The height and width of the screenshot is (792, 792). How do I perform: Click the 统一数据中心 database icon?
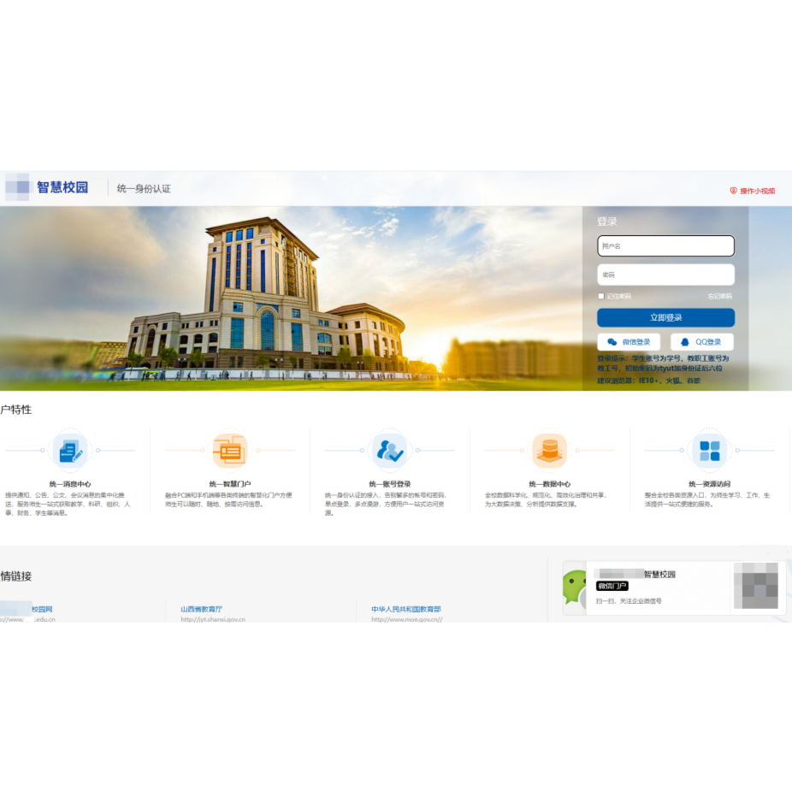point(549,450)
